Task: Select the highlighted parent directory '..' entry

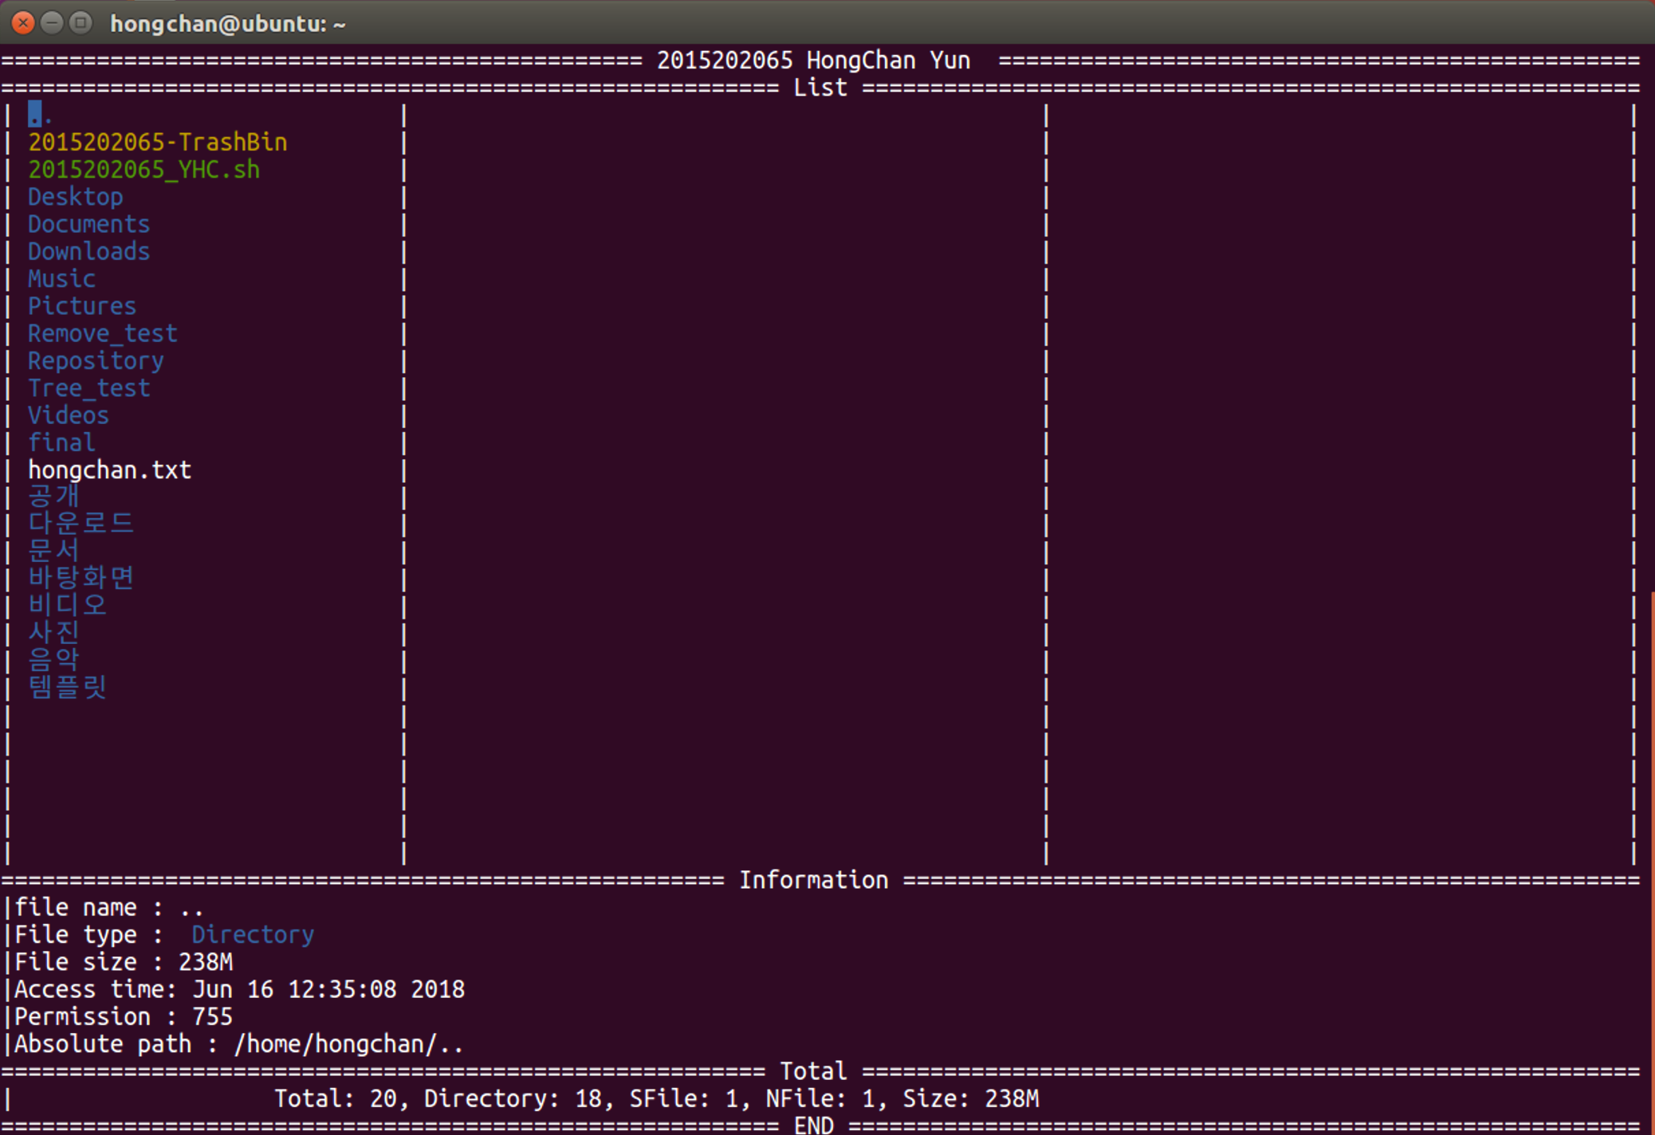Action: click(x=40, y=115)
